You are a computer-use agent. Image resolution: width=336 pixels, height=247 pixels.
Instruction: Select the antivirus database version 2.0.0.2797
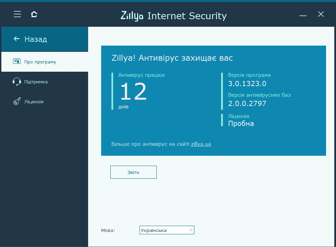(x=247, y=104)
